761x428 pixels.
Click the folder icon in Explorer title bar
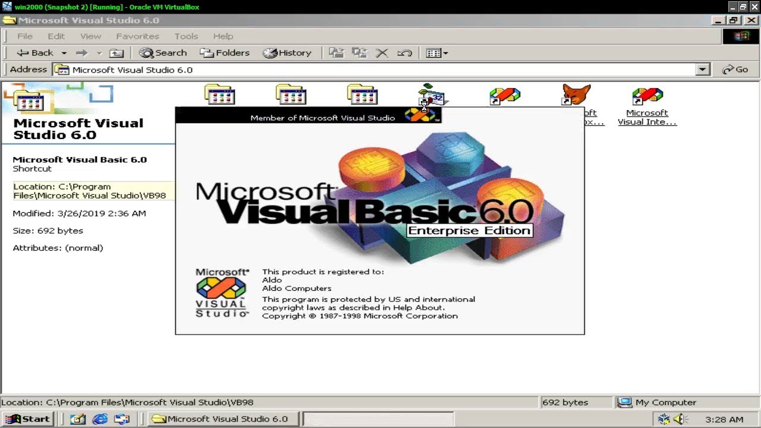[x=9, y=20]
